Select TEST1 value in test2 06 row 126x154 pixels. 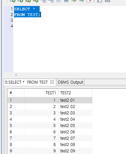[x=41, y=132]
